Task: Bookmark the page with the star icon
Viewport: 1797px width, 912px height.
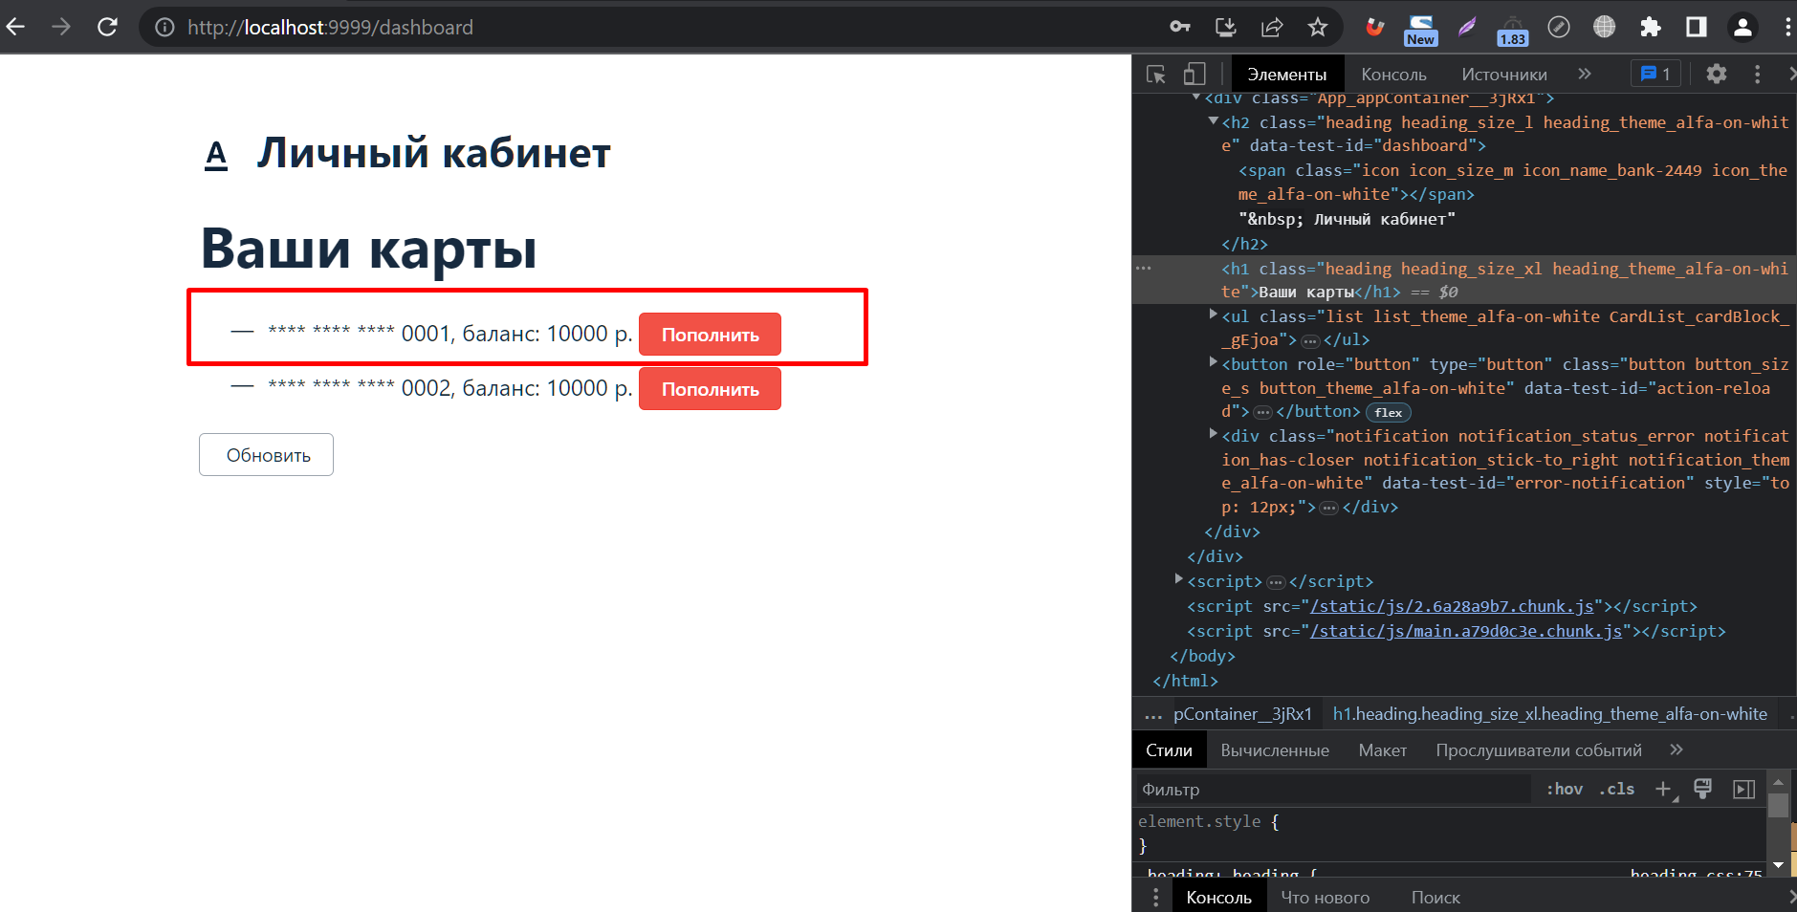Action: [1319, 27]
